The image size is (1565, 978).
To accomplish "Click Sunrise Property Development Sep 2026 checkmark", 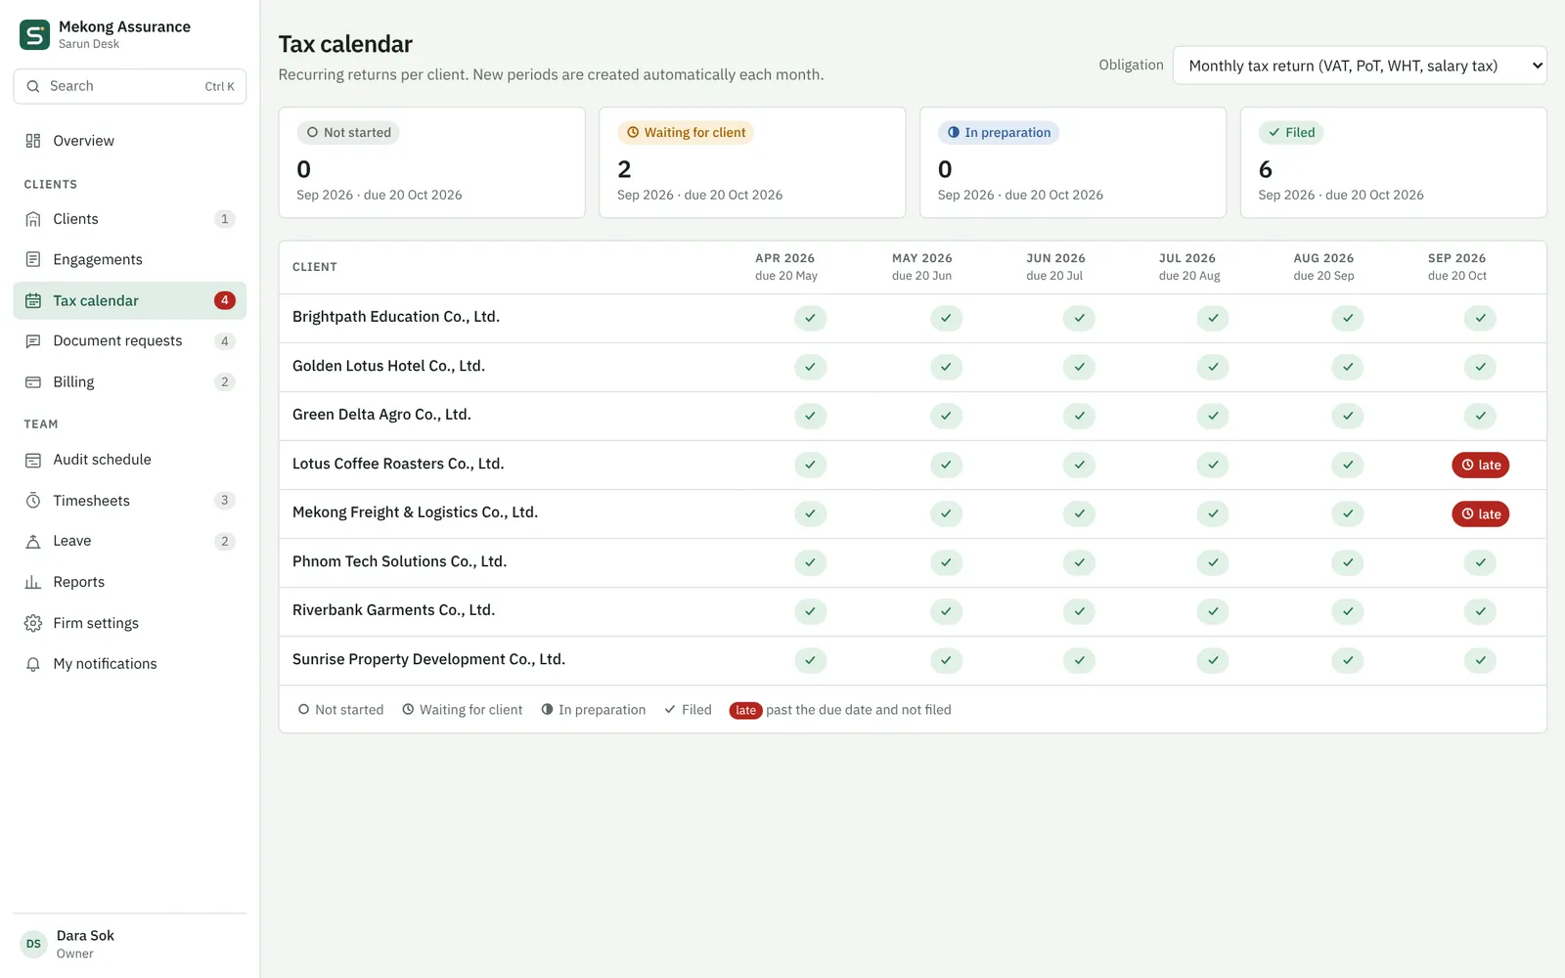I will 1480,660.
